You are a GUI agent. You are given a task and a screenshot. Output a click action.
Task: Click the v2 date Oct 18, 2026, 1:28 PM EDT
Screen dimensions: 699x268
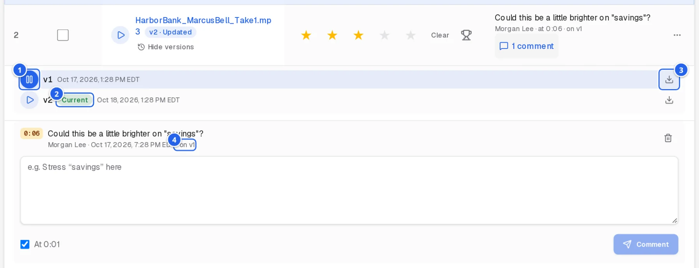(138, 100)
